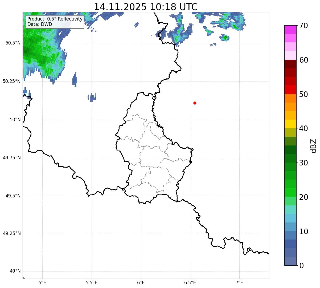The width and height of the screenshot is (320, 288).
Task: Pick the orange colorbar swatch just below 50
Action: tap(290, 98)
